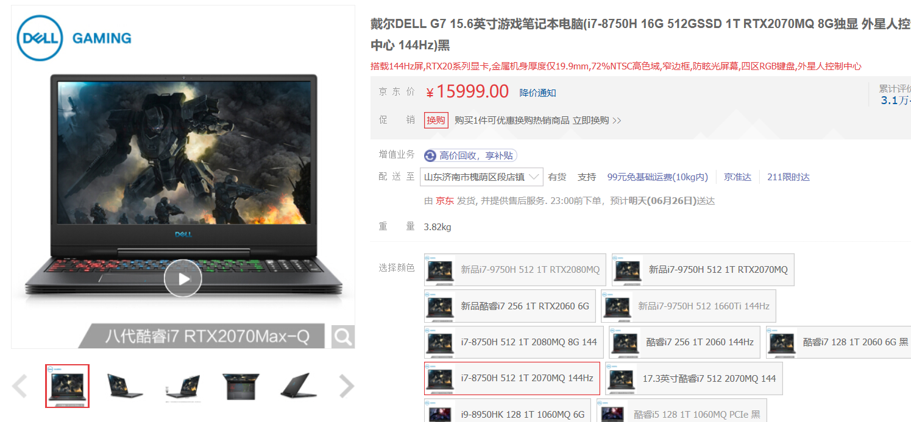
Task: Click the 降价通知 price alert link
Action: point(537,93)
